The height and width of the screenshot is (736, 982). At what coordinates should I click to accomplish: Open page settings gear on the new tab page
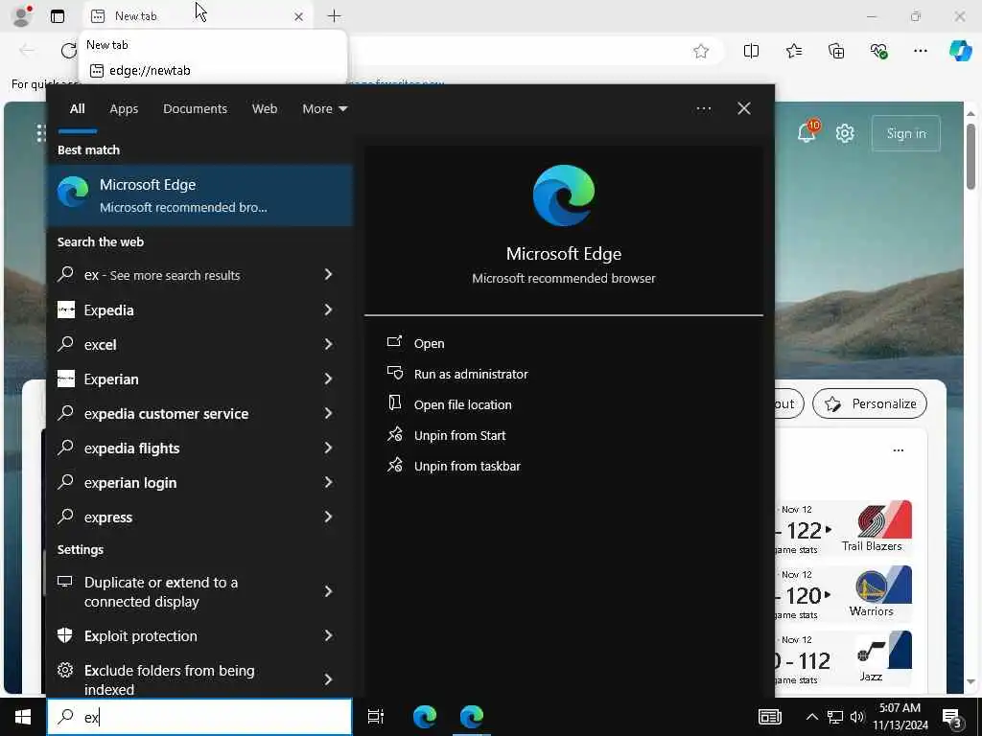click(x=845, y=133)
